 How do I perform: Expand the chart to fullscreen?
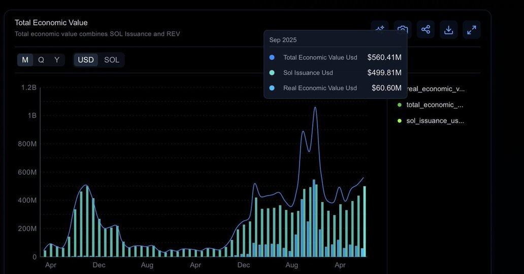[472, 29]
